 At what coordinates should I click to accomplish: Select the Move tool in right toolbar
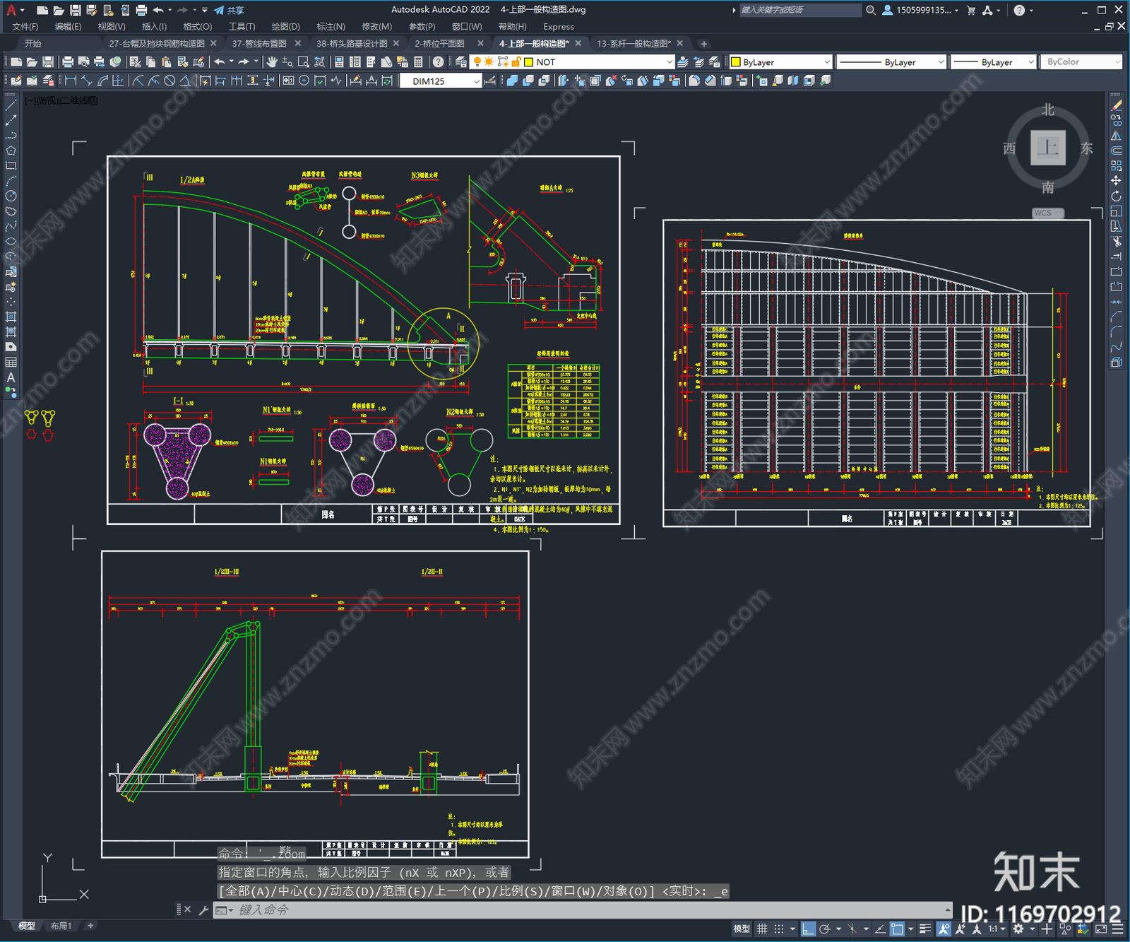1116,181
